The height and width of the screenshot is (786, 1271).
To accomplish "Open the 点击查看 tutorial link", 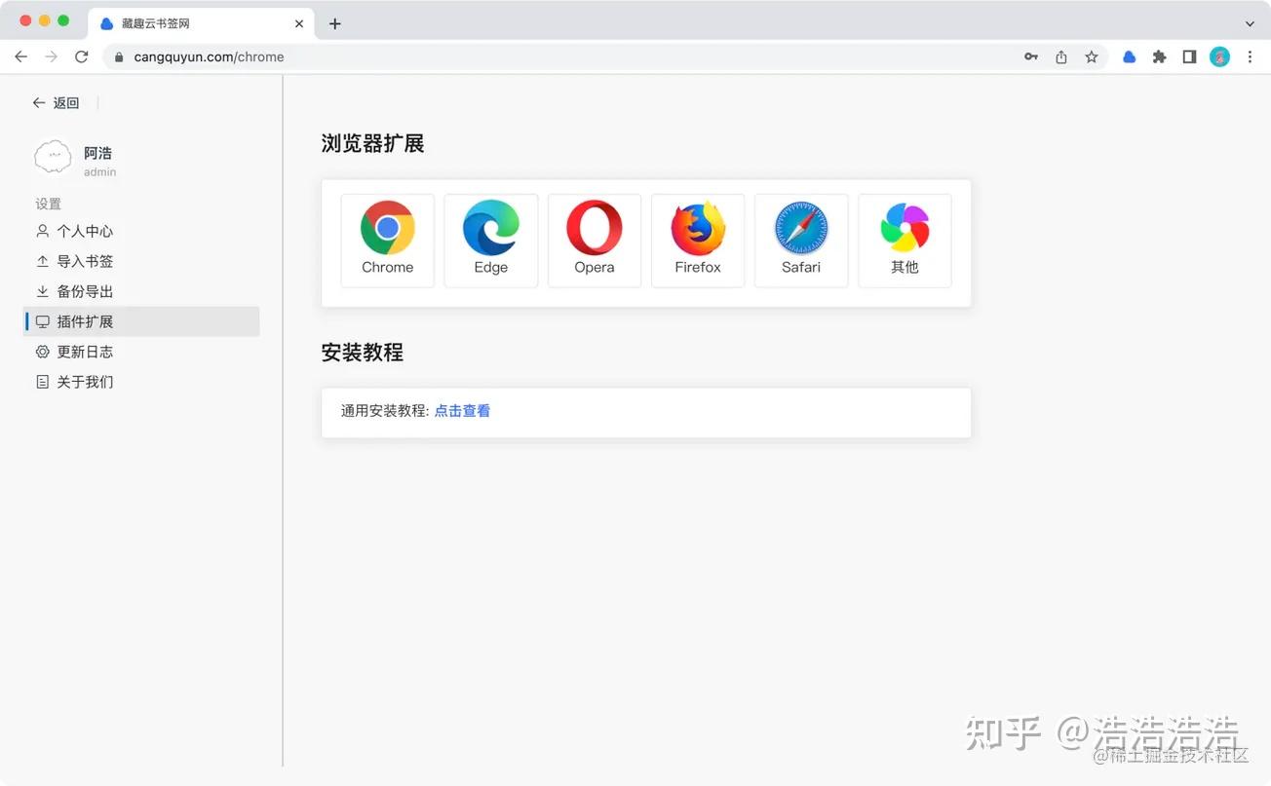I will (462, 411).
